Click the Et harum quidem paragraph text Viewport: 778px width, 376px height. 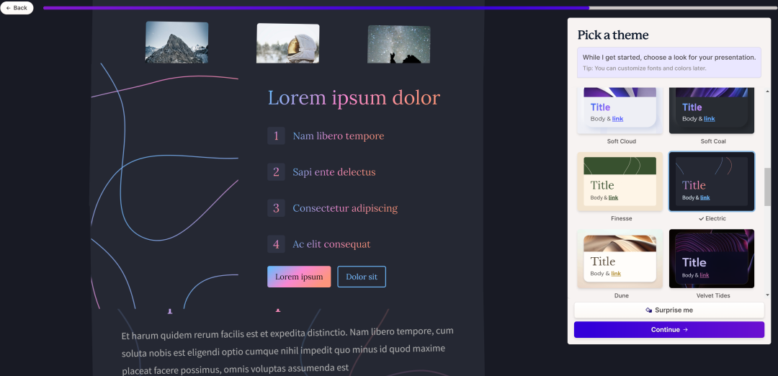click(287, 350)
